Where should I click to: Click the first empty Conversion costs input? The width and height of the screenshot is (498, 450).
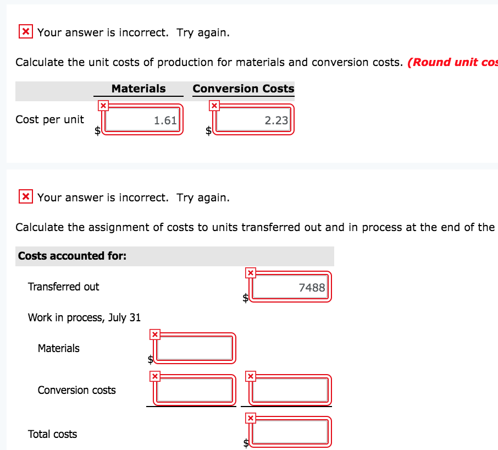(195, 390)
